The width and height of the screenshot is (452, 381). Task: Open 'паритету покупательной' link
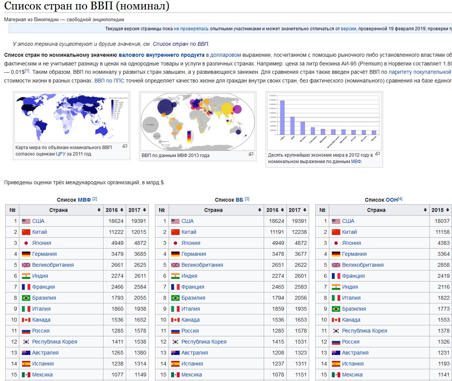tap(420, 72)
